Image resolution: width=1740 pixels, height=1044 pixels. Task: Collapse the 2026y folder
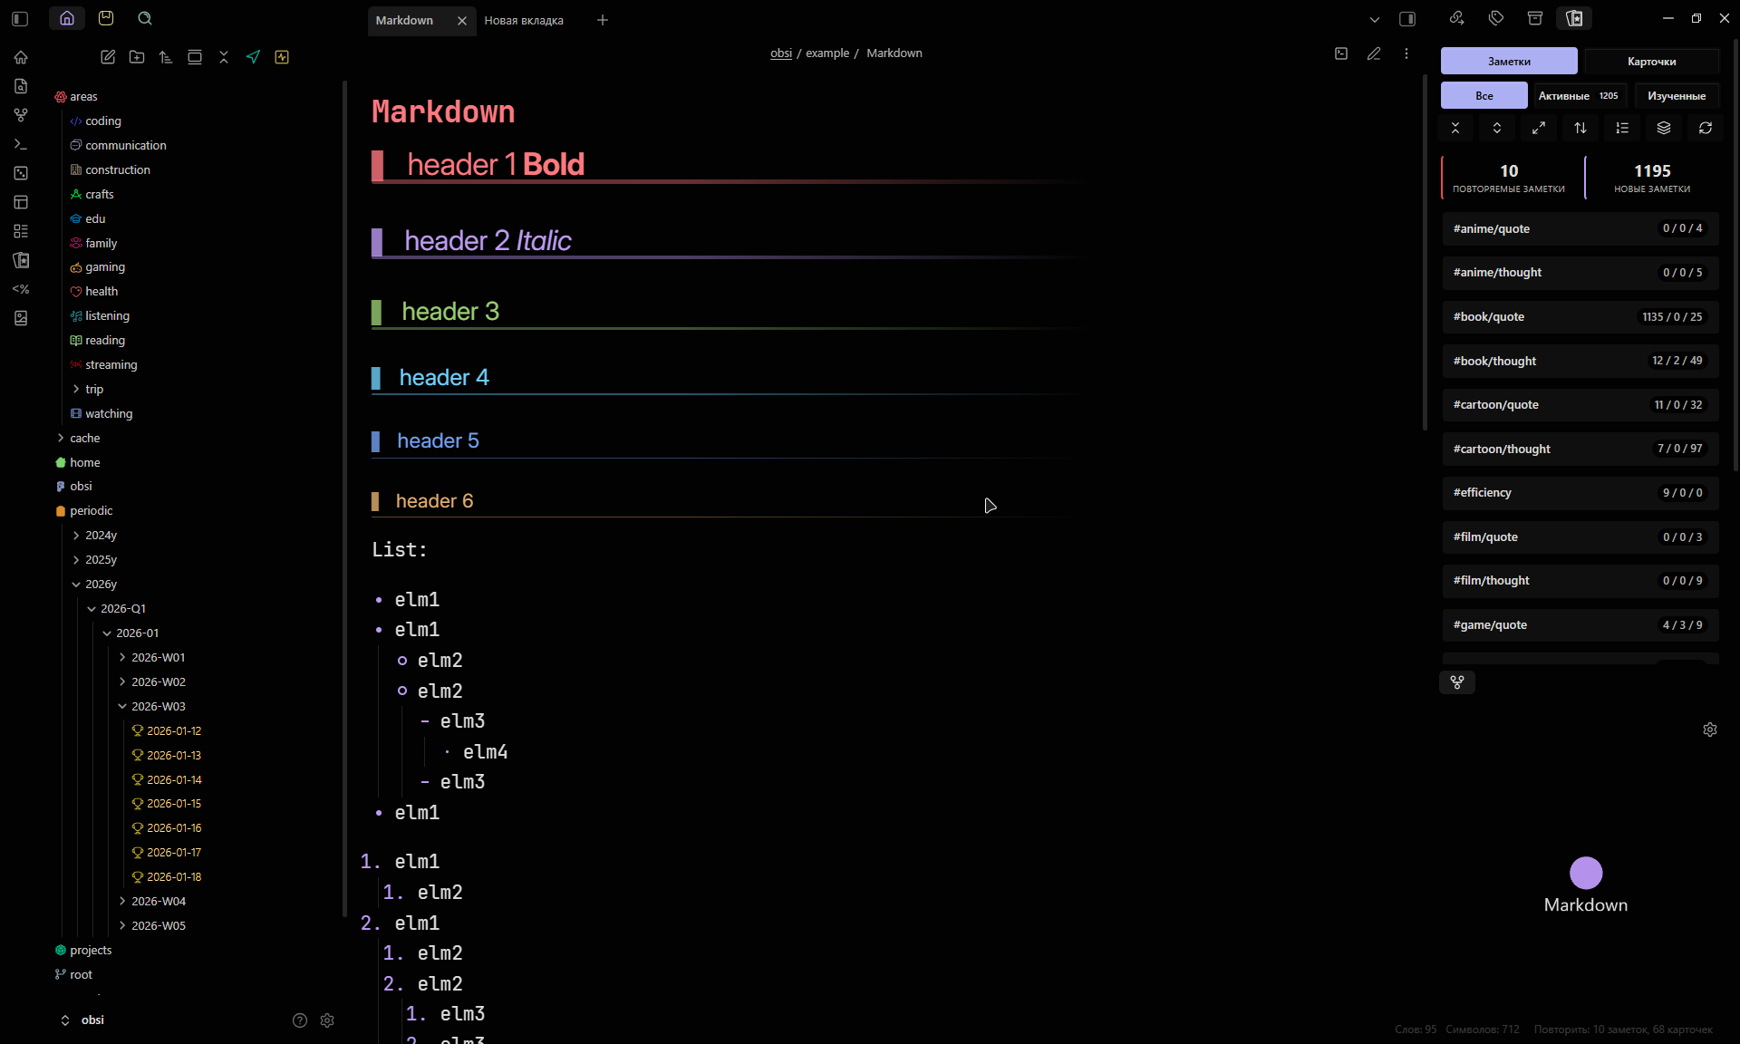(76, 585)
